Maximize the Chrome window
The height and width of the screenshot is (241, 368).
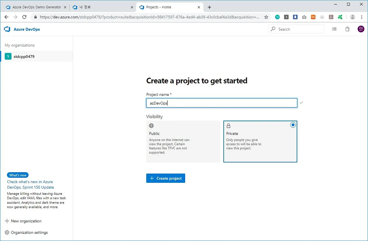coord(348,4)
